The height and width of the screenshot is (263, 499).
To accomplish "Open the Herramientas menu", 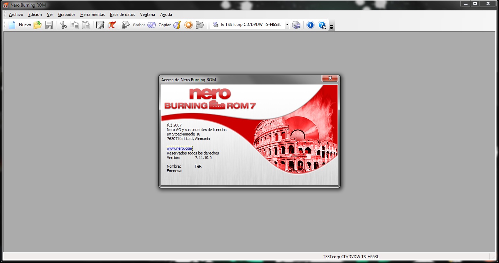I will tap(92, 15).
